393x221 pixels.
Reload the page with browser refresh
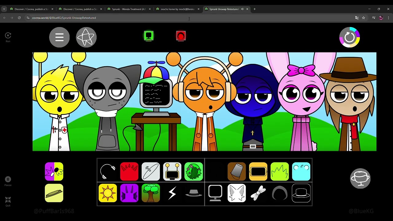19,18
